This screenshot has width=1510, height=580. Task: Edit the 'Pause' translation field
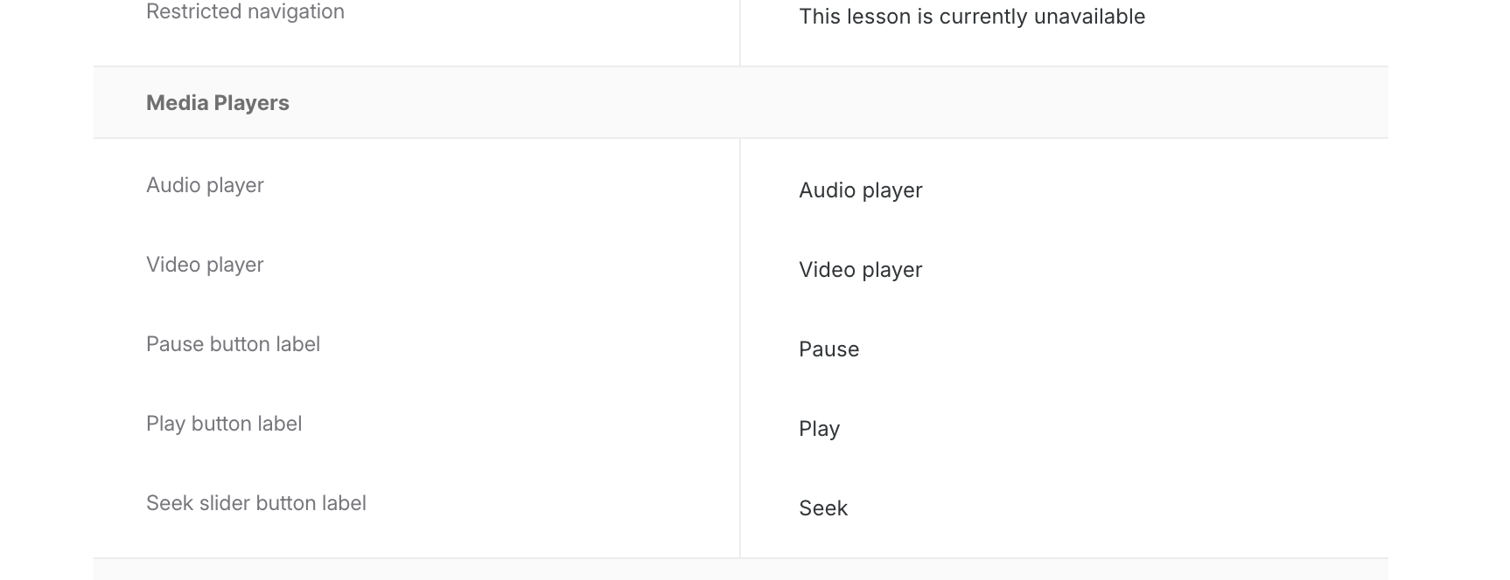tap(1064, 349)
